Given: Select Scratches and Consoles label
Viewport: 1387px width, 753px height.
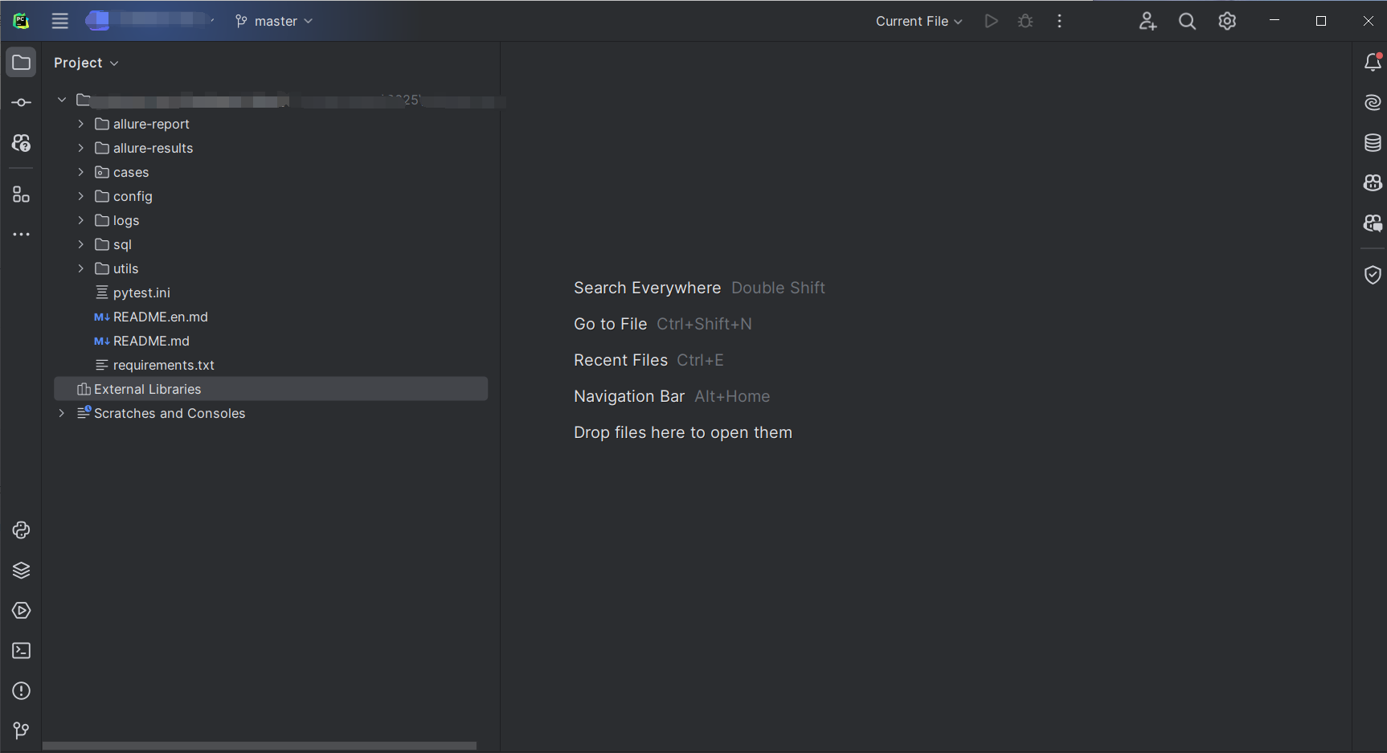Looking at the screenshot, I should (170, 413).
